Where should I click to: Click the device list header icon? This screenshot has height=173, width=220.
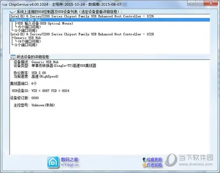click(x=13, y=12)
